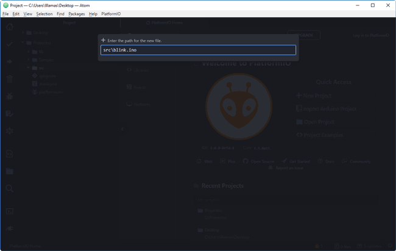Screen dimensions: 396x251
Task: Click the Boards icon in PlatformIO Home
Action: 129,87
